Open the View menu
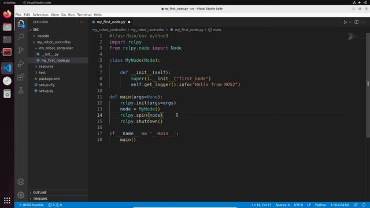This screenshot has width=370, height=208. point(55,14)
